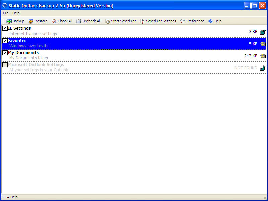Image resolution: width=268 pixels, height=201 pixels.
Task: Click the Uncheck All button label
Action: coord(91,21)
